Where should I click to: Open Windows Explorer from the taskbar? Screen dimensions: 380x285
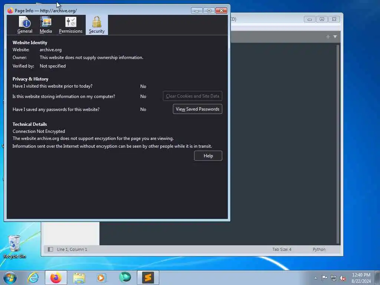(79, 278)
